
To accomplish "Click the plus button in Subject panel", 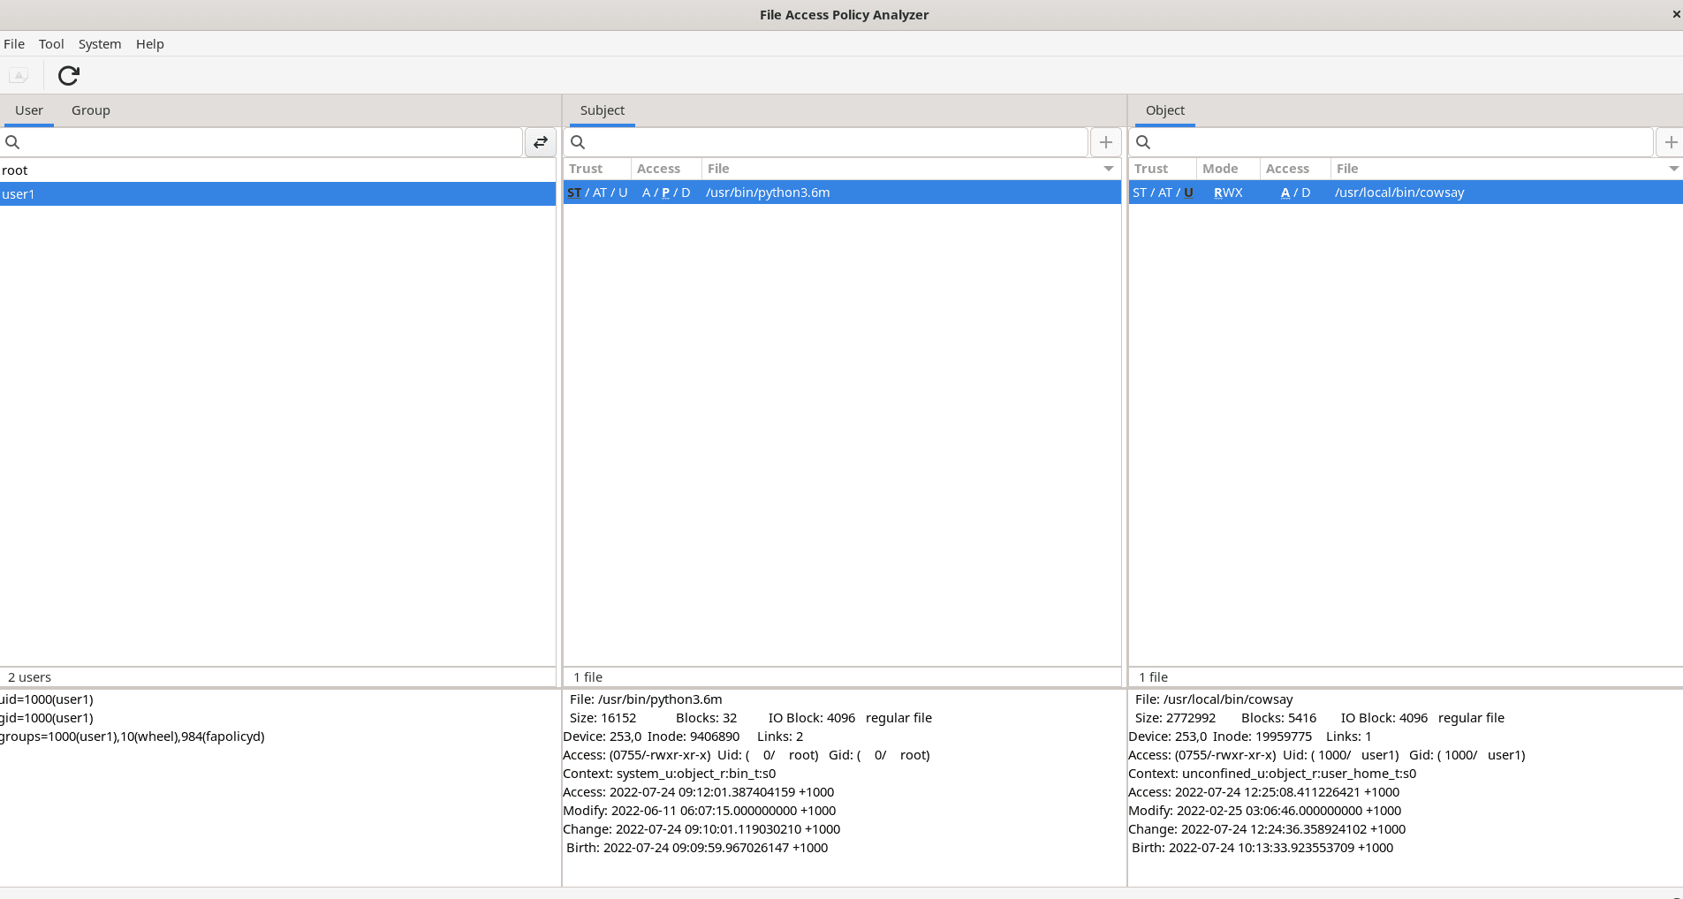I will click(x=1106, y=142).
